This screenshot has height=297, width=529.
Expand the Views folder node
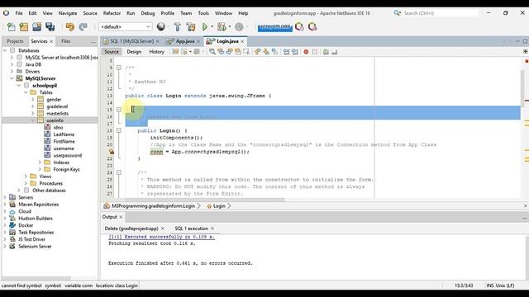click(26, 177)
